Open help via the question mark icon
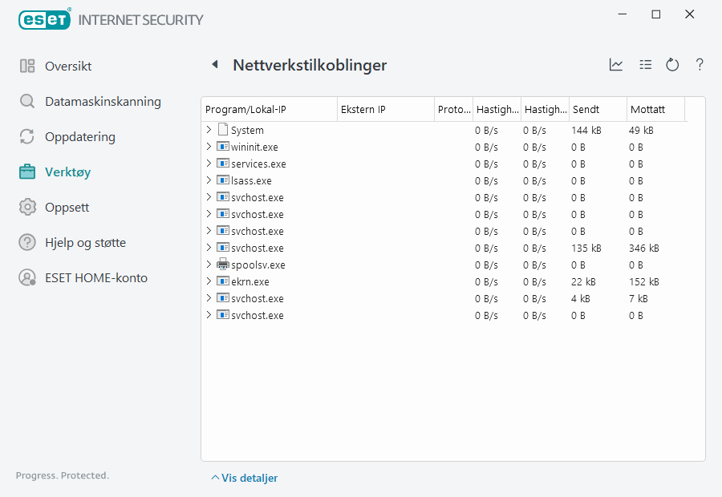722x497 pixels. [x=700, y=65]
